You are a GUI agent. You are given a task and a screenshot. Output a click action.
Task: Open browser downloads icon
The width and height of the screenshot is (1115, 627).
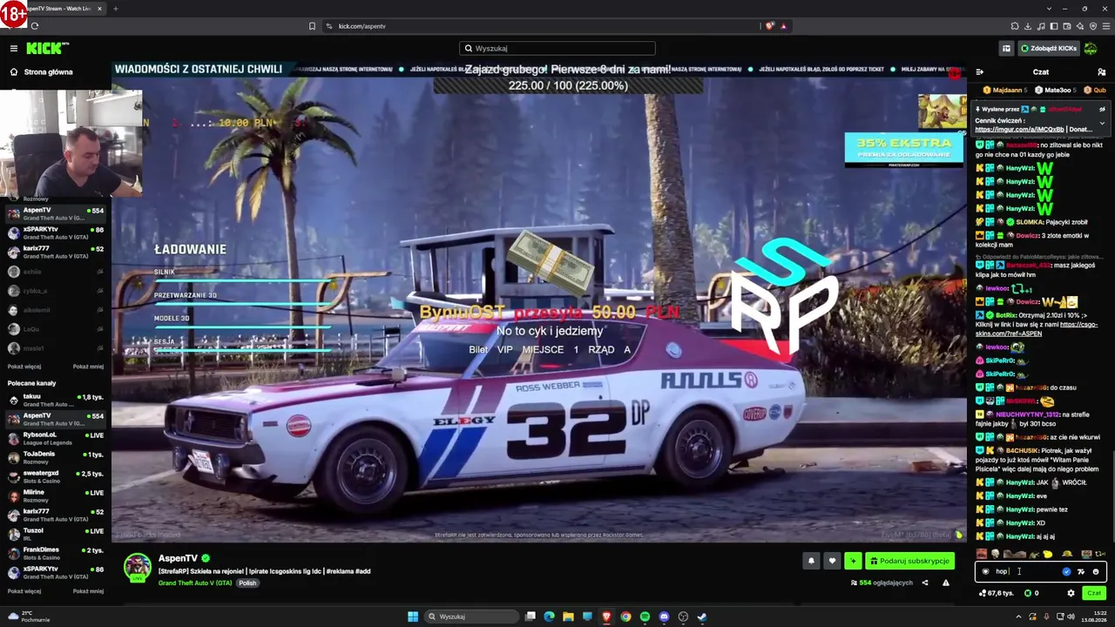pos(1028,26)
